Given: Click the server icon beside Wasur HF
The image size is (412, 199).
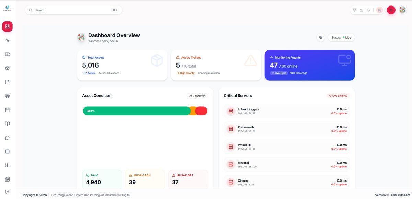Looking at the screenshot, I should (231, 147).
